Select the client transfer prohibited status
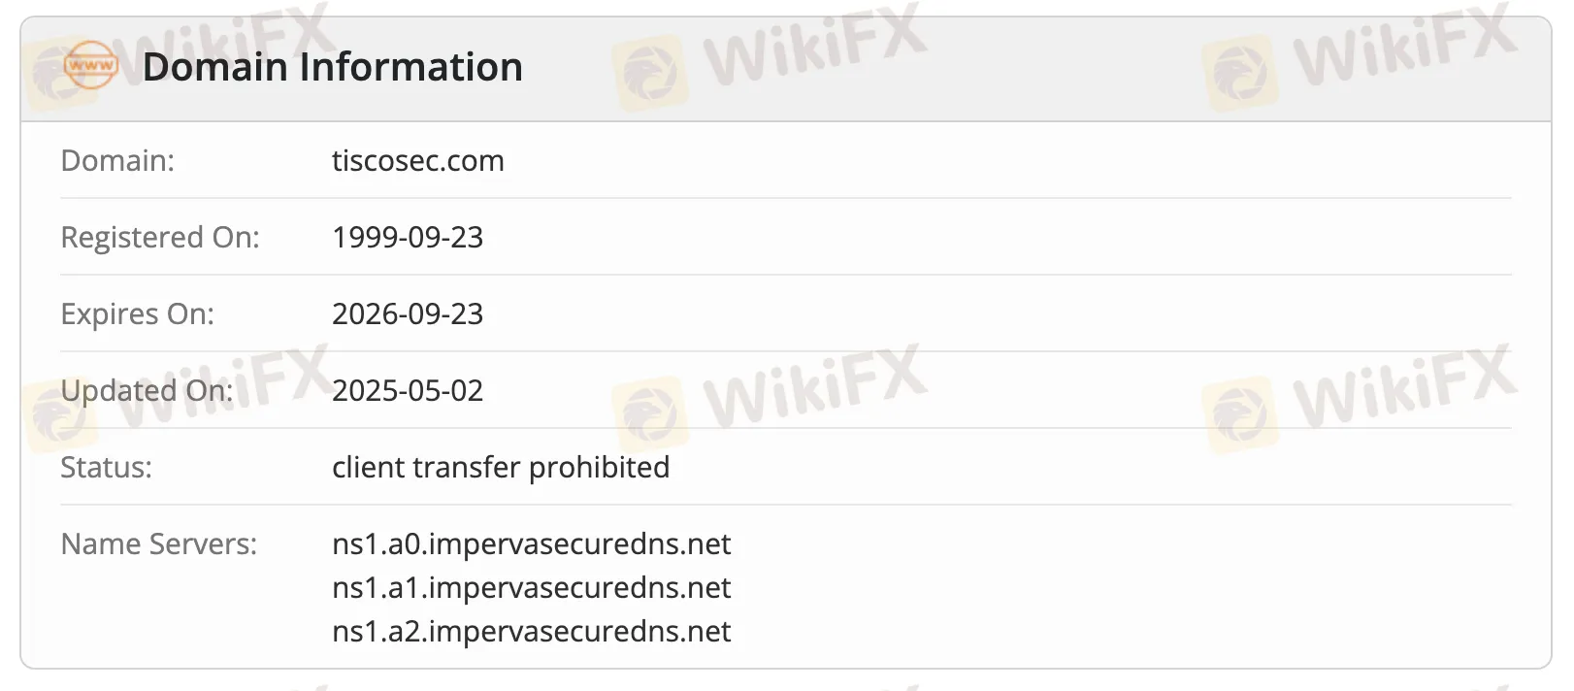This screenshot has width=1574, height=691. coord(501,467)
